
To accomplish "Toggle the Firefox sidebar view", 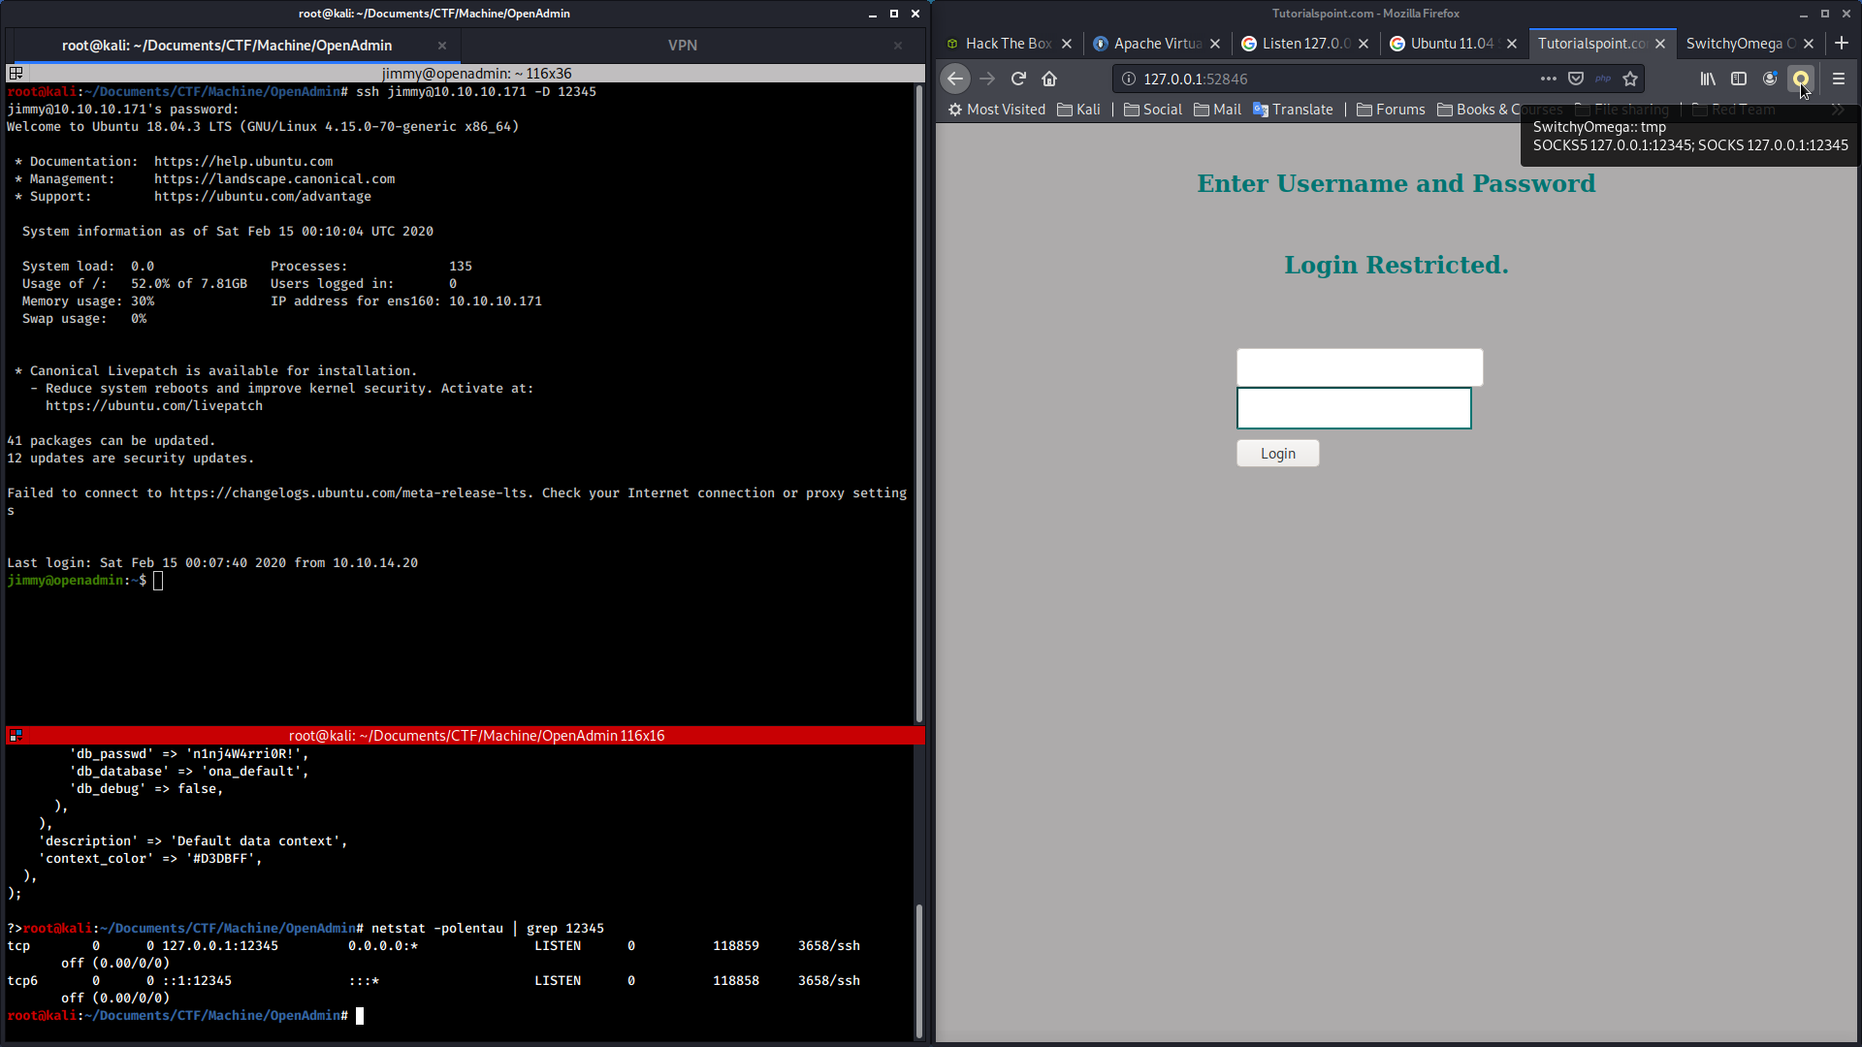I will (1739, 79).
